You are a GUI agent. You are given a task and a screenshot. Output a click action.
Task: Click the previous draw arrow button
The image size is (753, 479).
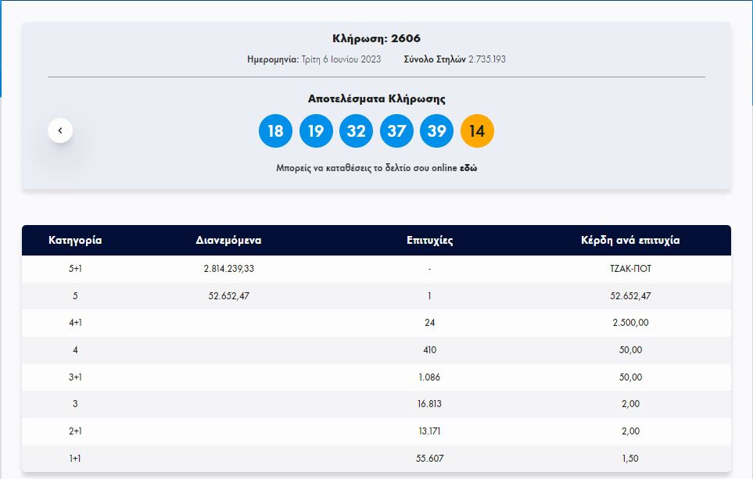[60, 130]
